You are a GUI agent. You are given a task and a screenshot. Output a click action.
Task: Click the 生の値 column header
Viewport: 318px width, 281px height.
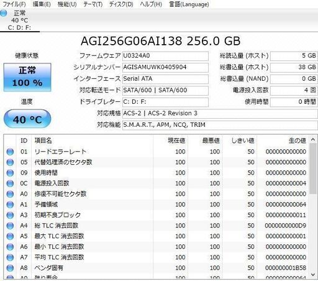coord(283,140)
